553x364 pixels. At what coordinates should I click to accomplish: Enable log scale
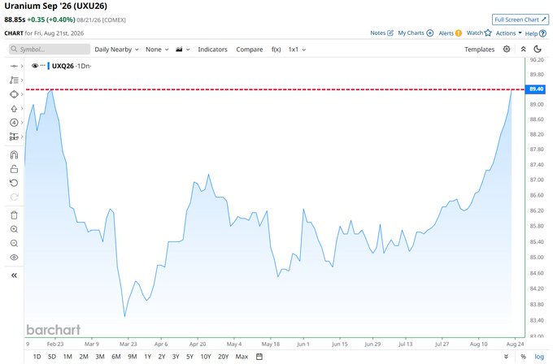click(x=539, y=357)
